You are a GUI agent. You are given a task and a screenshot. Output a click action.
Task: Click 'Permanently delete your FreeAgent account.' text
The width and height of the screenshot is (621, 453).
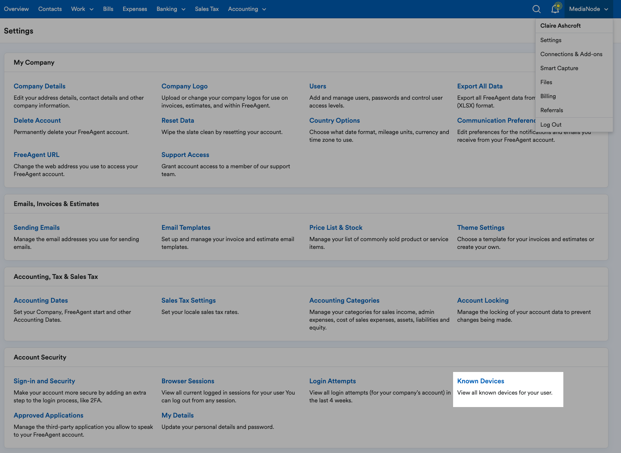click(x=71, y=132)
